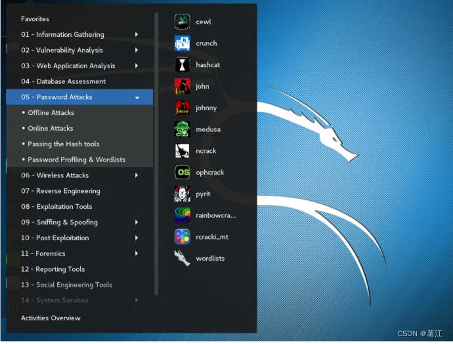Open Passing the Hash tools item

coord(79,144)
